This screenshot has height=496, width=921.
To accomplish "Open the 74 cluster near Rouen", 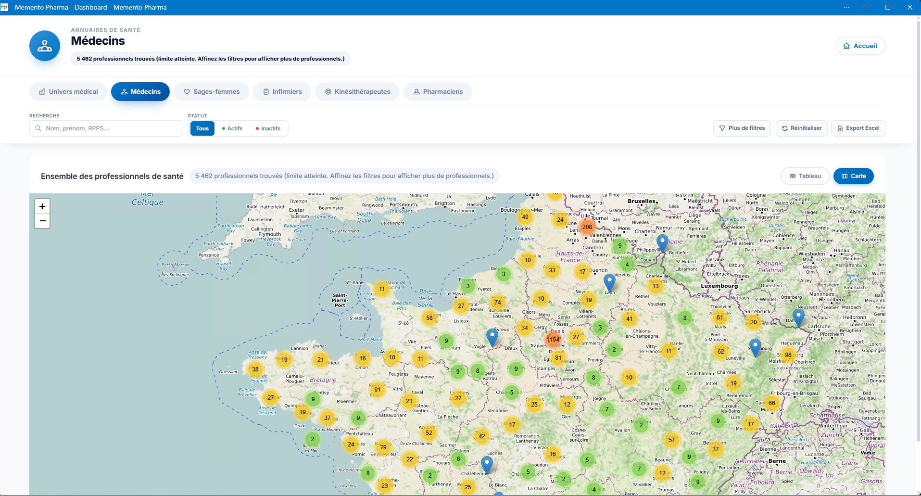I will pyautogui.click(x=498, y=303).
